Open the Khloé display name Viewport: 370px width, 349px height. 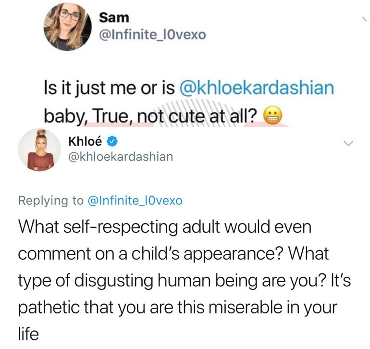tap(86, 142)
